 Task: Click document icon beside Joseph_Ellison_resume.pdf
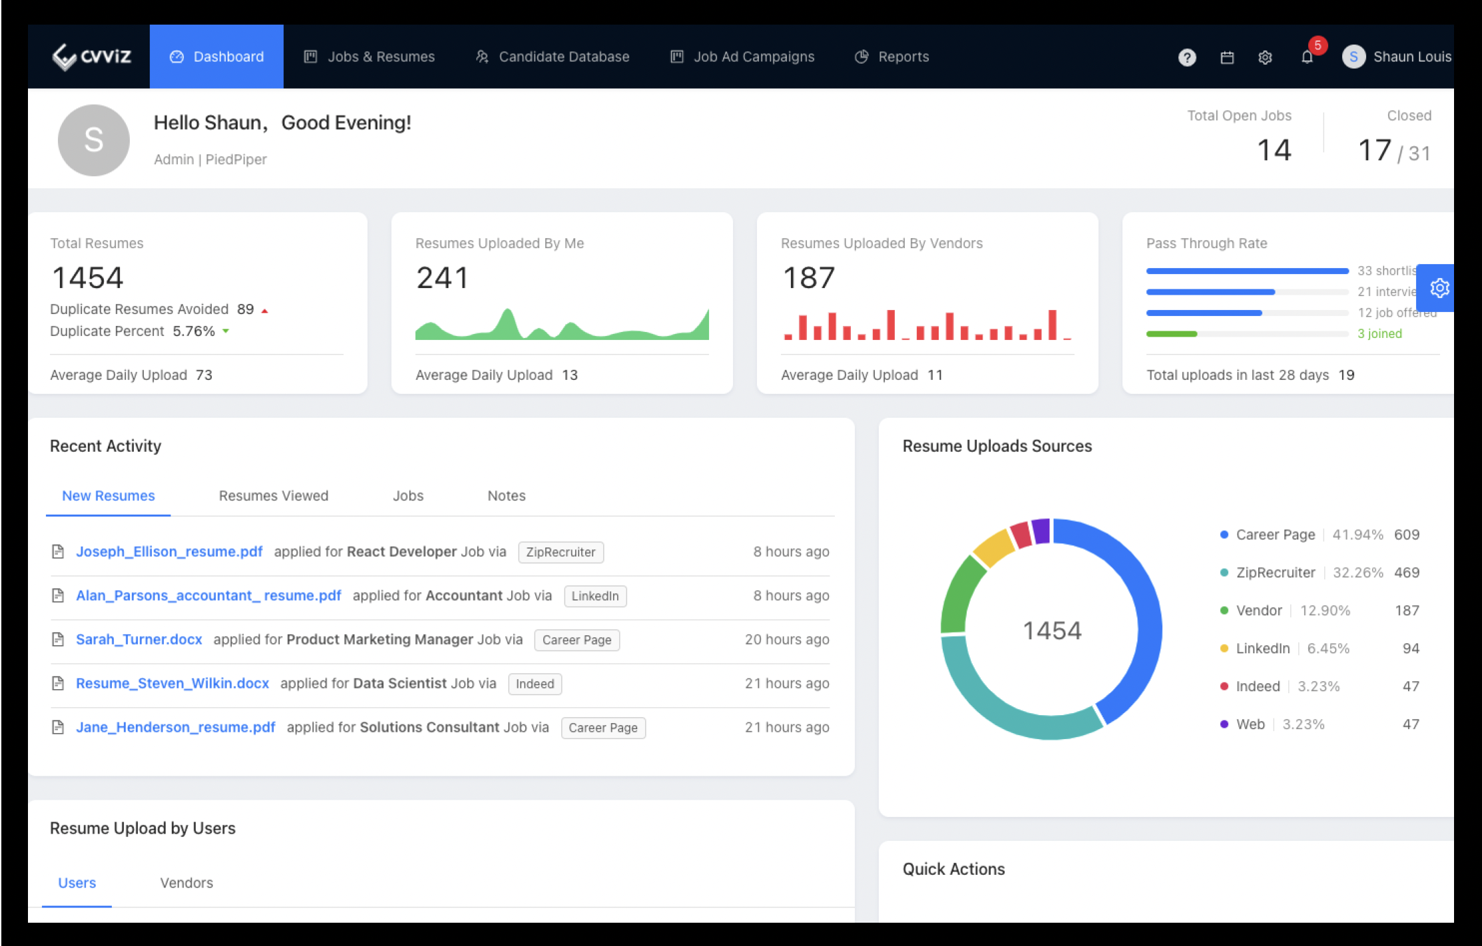point(58,552)
